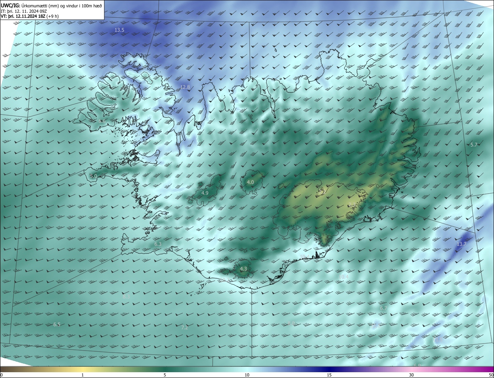Click the color scale tick label 1
This screenshot has height=378, width=494.
click(x=83, y=375)
